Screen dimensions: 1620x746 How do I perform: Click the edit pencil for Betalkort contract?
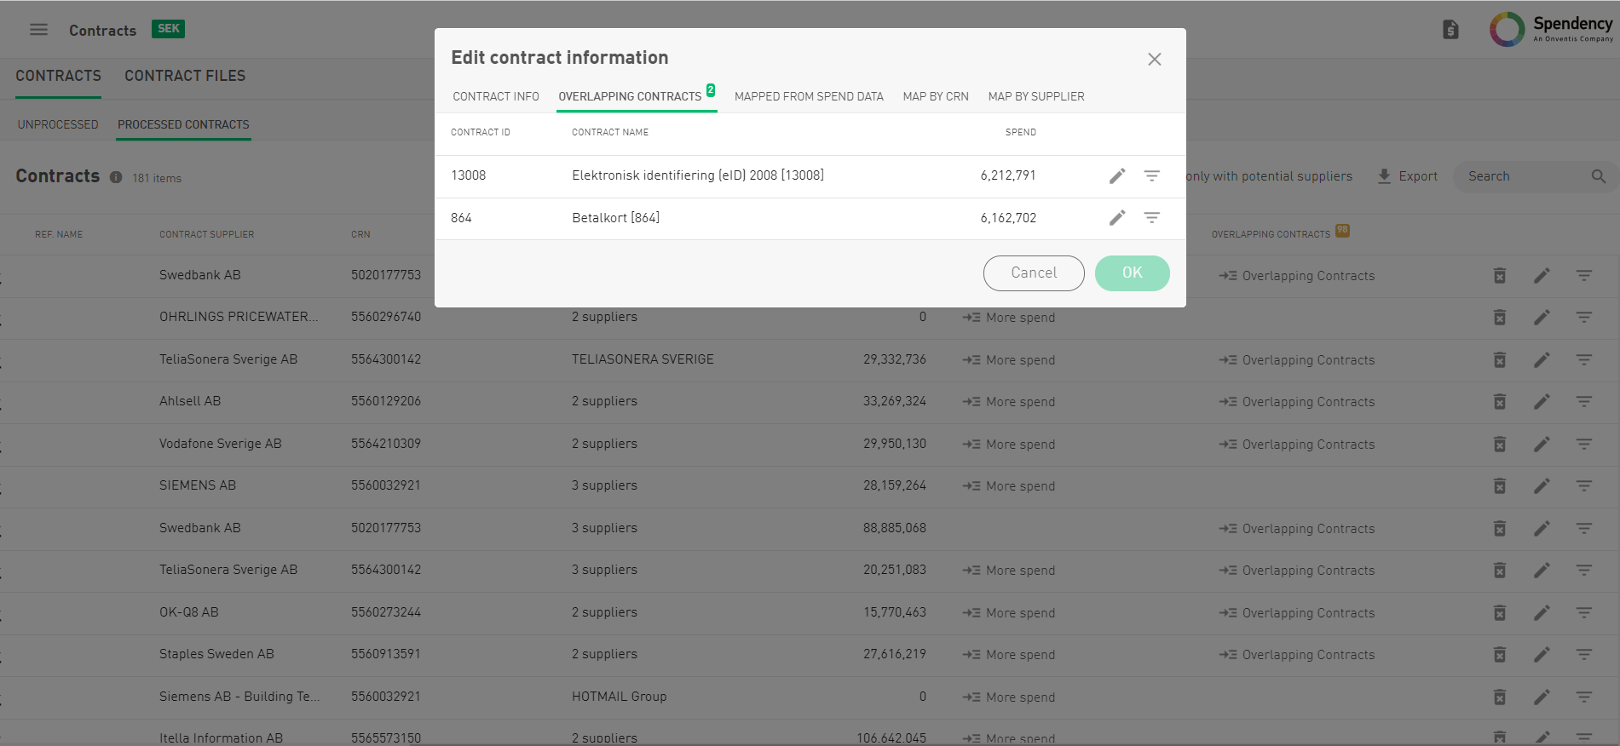(x=1117, y=218)
